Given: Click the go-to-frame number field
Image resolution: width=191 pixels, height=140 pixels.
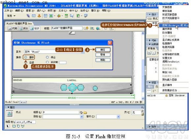Looking at the screenshot, I should (x=63, y=62).
